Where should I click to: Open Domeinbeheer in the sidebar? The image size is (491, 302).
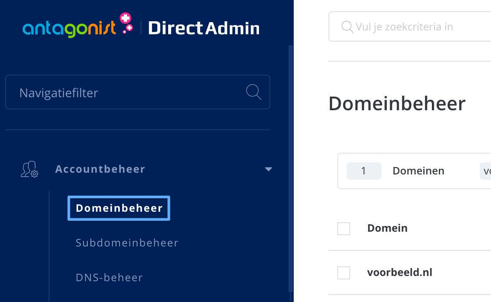click(118, 208)
